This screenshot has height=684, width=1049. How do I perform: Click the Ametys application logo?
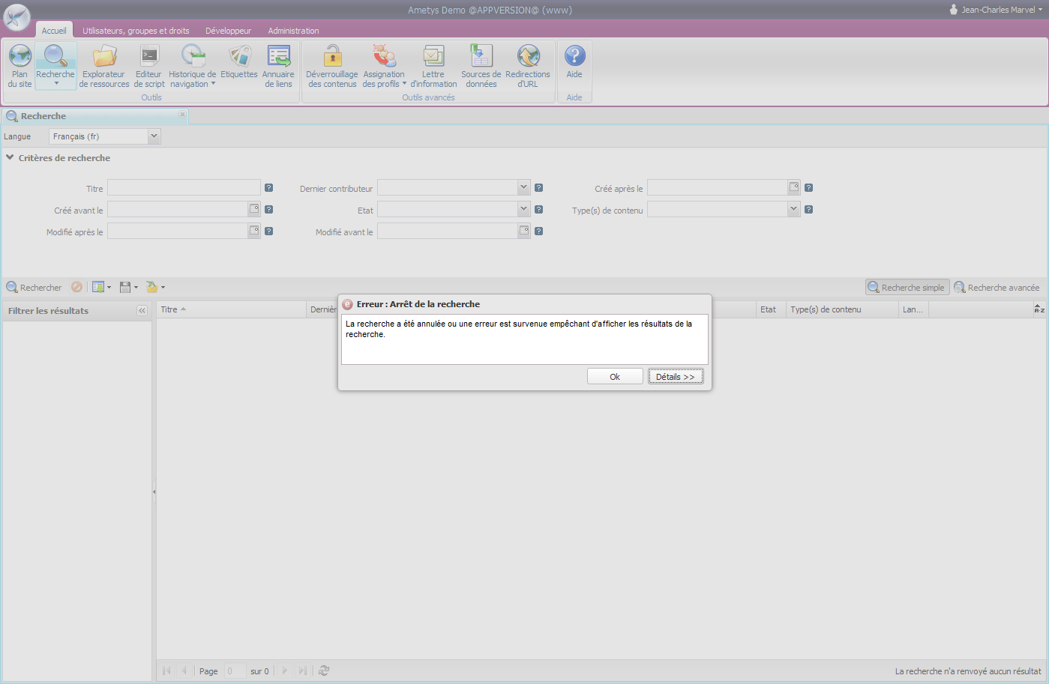point(16,16)
